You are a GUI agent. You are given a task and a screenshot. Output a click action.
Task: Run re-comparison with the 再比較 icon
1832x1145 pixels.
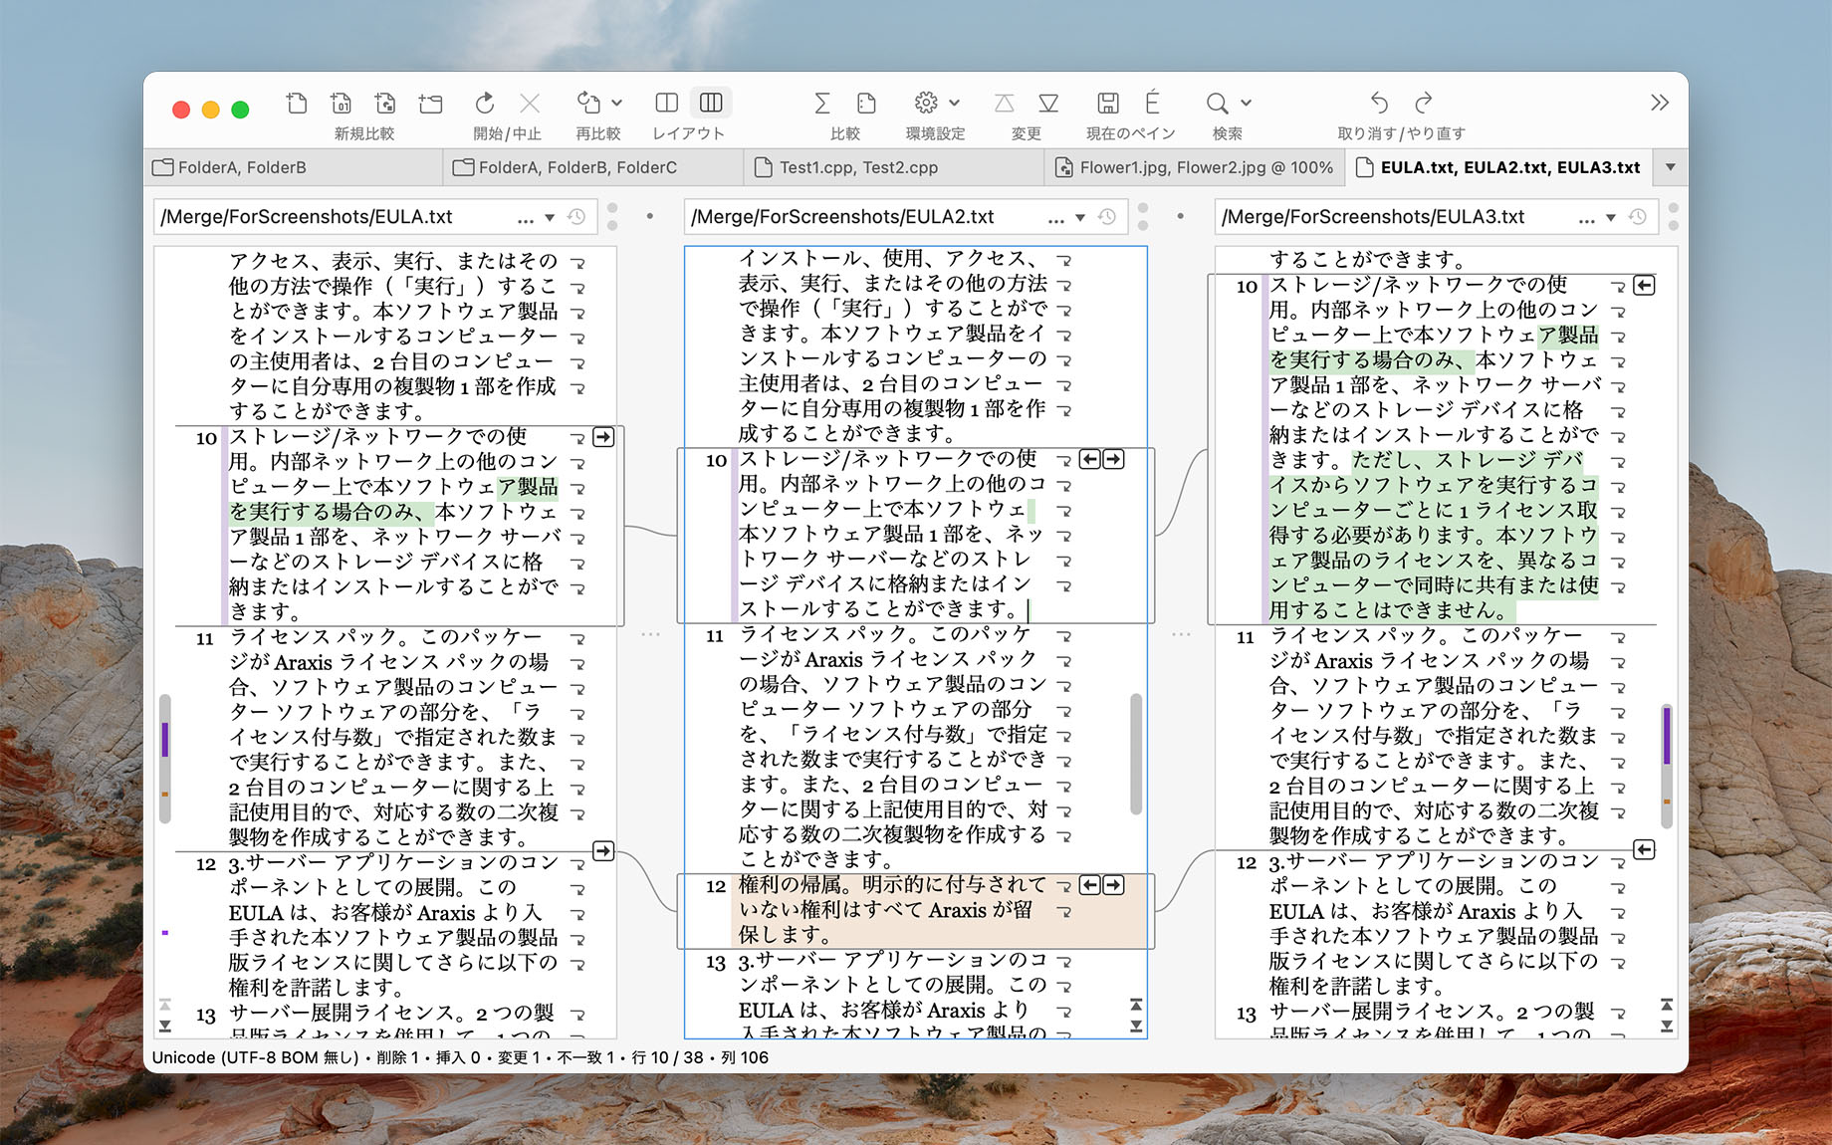[x=588, y=101]
